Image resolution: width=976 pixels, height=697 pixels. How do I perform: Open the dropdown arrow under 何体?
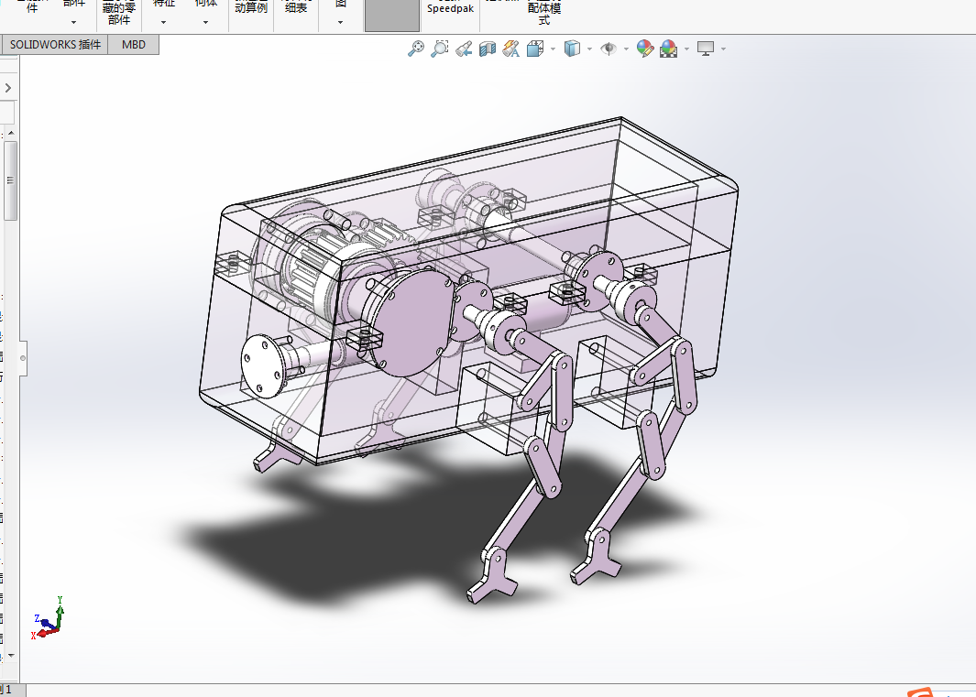click(x=205, y=22)
